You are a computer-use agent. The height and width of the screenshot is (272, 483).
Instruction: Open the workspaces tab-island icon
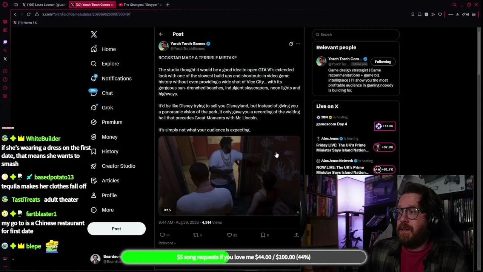click(16, 5)
